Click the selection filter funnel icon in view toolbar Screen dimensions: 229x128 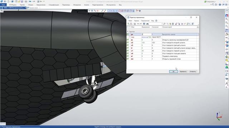click(x=89, y=11)
